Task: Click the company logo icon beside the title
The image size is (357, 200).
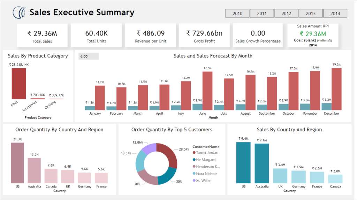Action: click(x=19, y=13)
